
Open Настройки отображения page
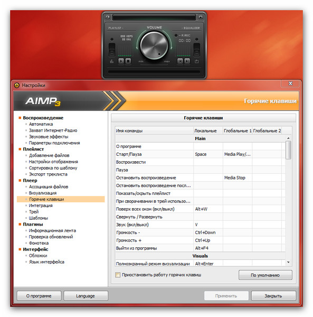[53, 162]
